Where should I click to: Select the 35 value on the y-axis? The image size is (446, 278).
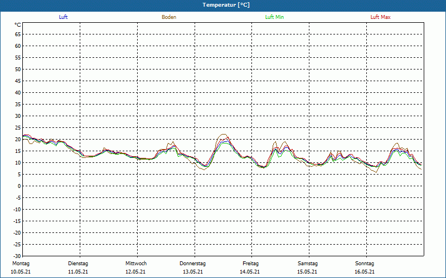click(18, 105)
